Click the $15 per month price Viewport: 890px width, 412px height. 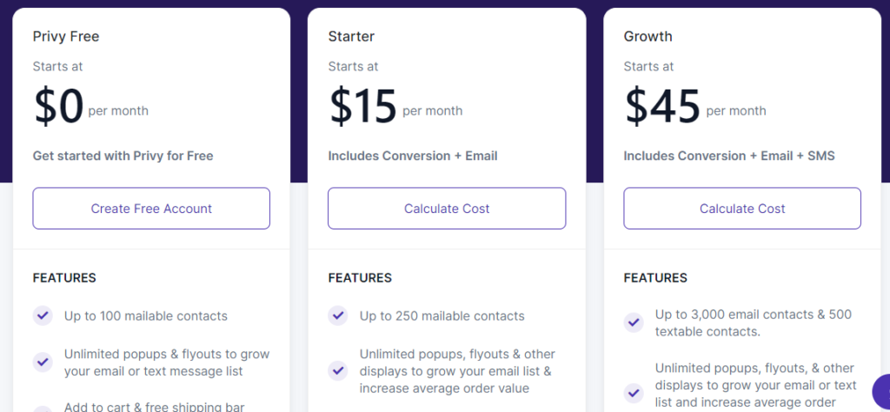395,107
